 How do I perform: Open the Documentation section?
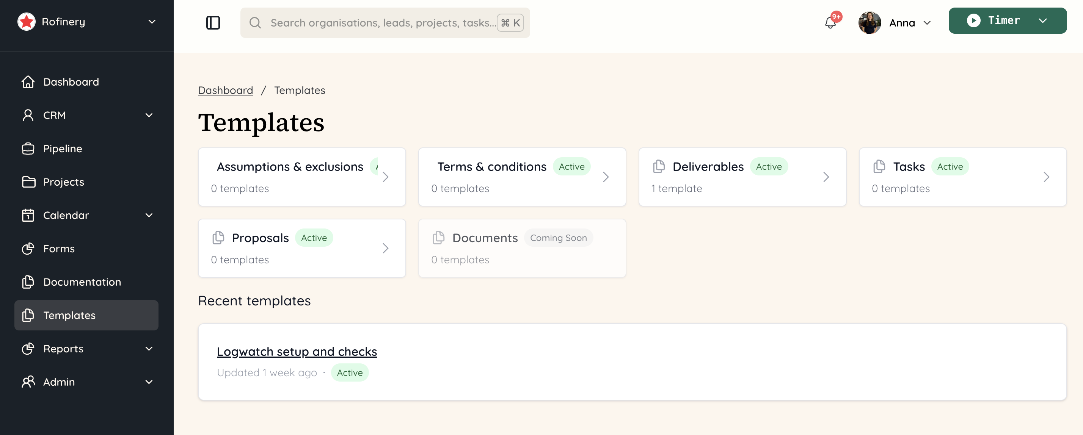pos(82,282)
